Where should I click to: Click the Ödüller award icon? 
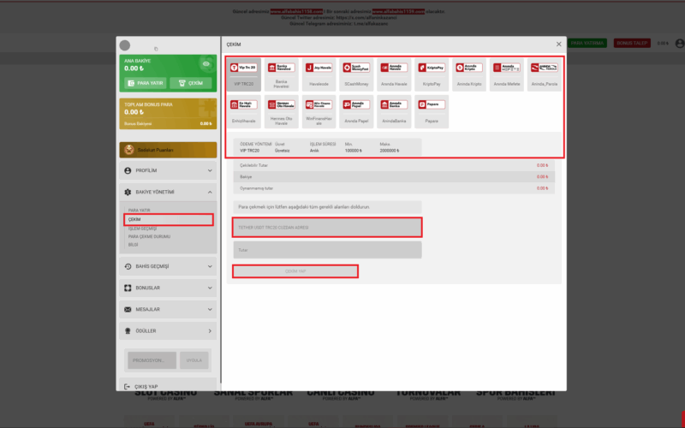click(x=128, y=331)
